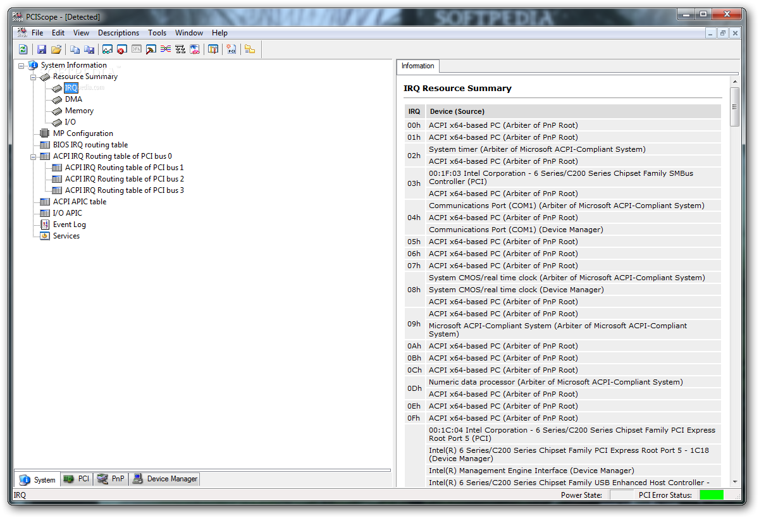Viewport: 759px width, 518px height.
Task: Click the chip icon next to Memory
Action: 57,111
